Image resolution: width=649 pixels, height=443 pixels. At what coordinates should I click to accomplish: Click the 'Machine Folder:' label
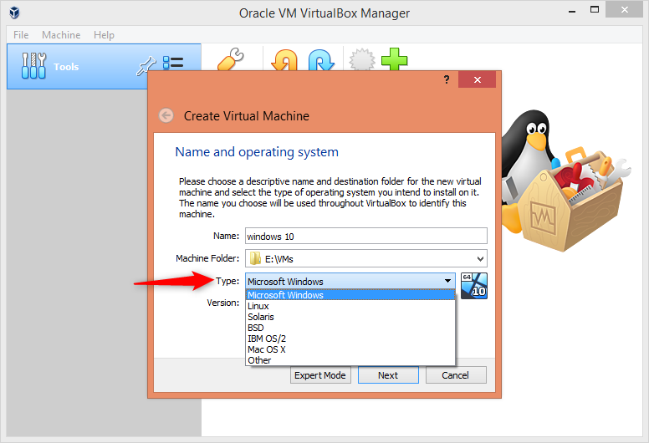[x=207, y=258]
